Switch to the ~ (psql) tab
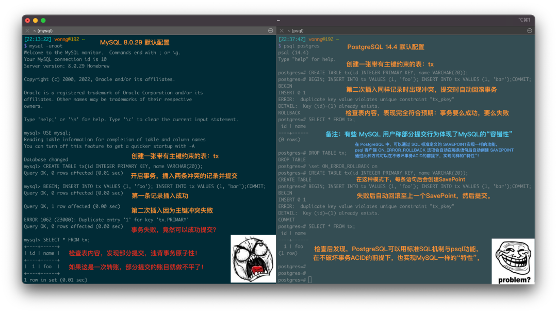 click(x=296, y=31)
